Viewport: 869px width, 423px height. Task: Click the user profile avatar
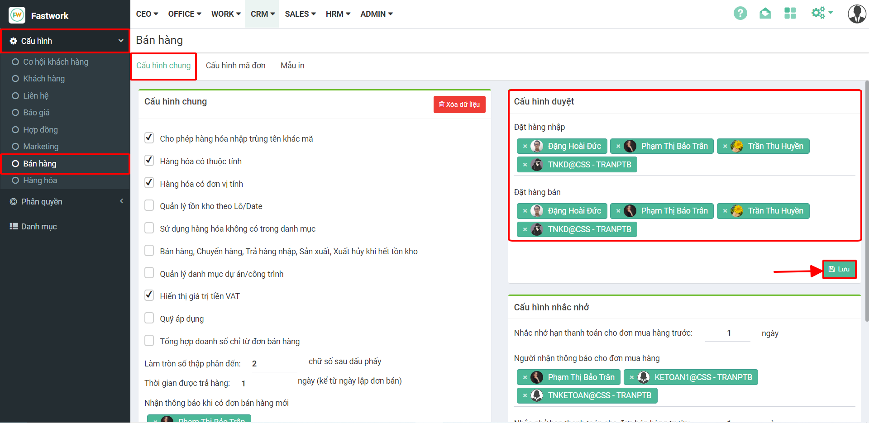point(856,14)
